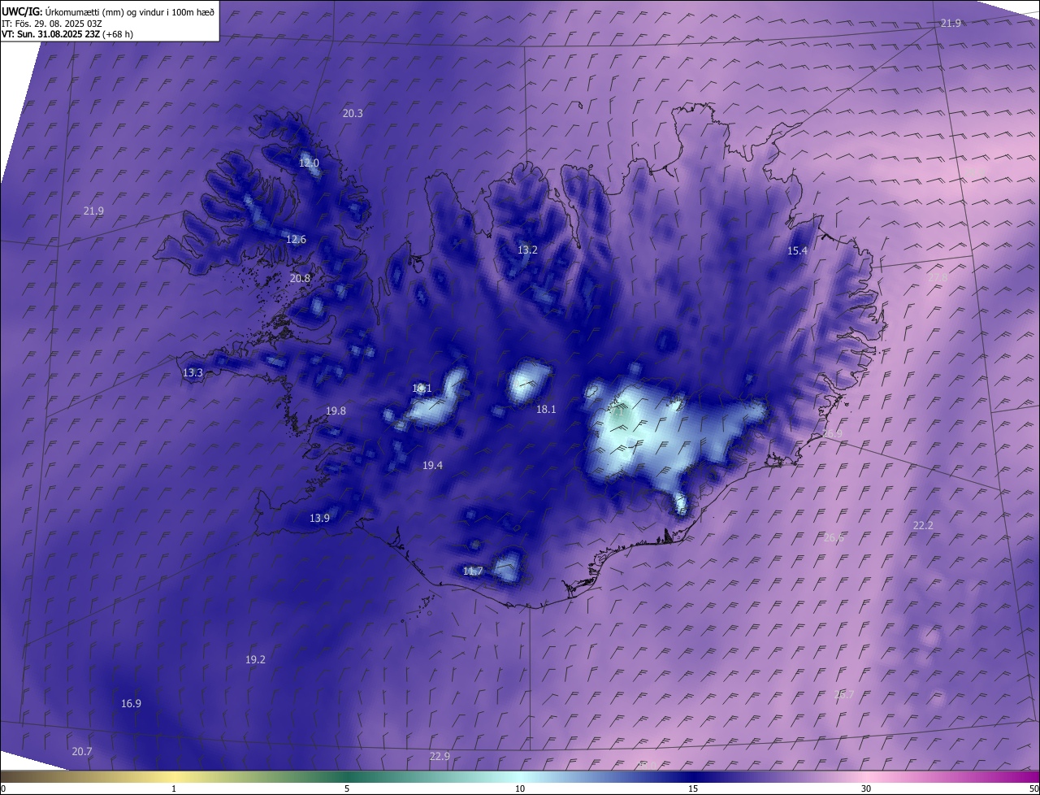Click the color scale label 0

3,788
